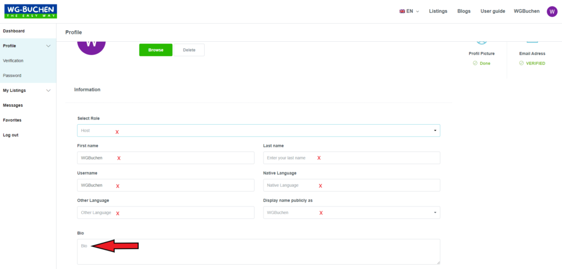Open Listings in the top navigation
Image resolution: width=562 pixels, height=269 pixels.
[438, 11]
